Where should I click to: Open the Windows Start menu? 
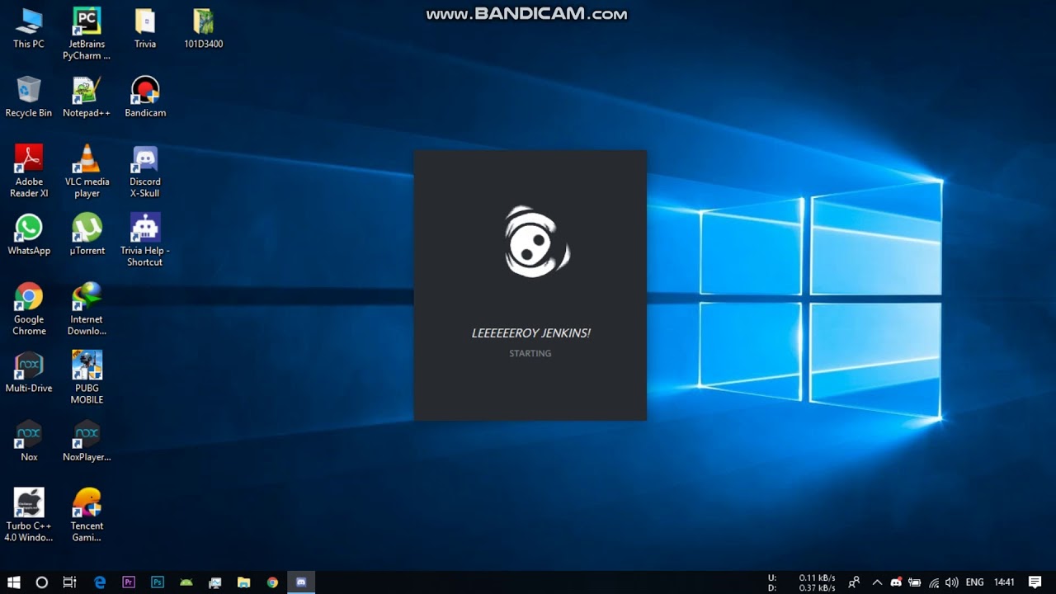point(14,582)
